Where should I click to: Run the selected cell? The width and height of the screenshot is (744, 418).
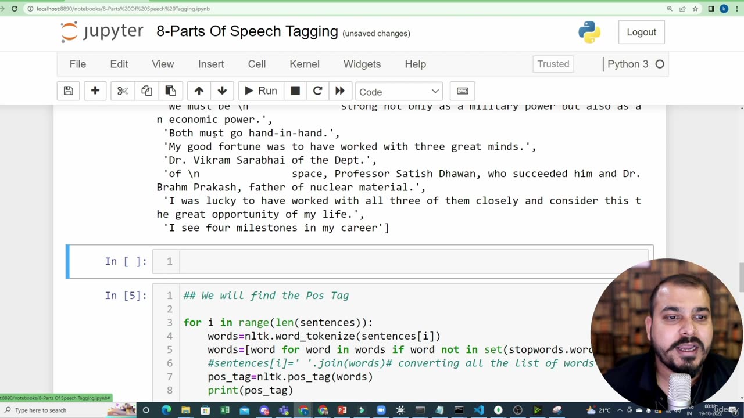point(260,91)
